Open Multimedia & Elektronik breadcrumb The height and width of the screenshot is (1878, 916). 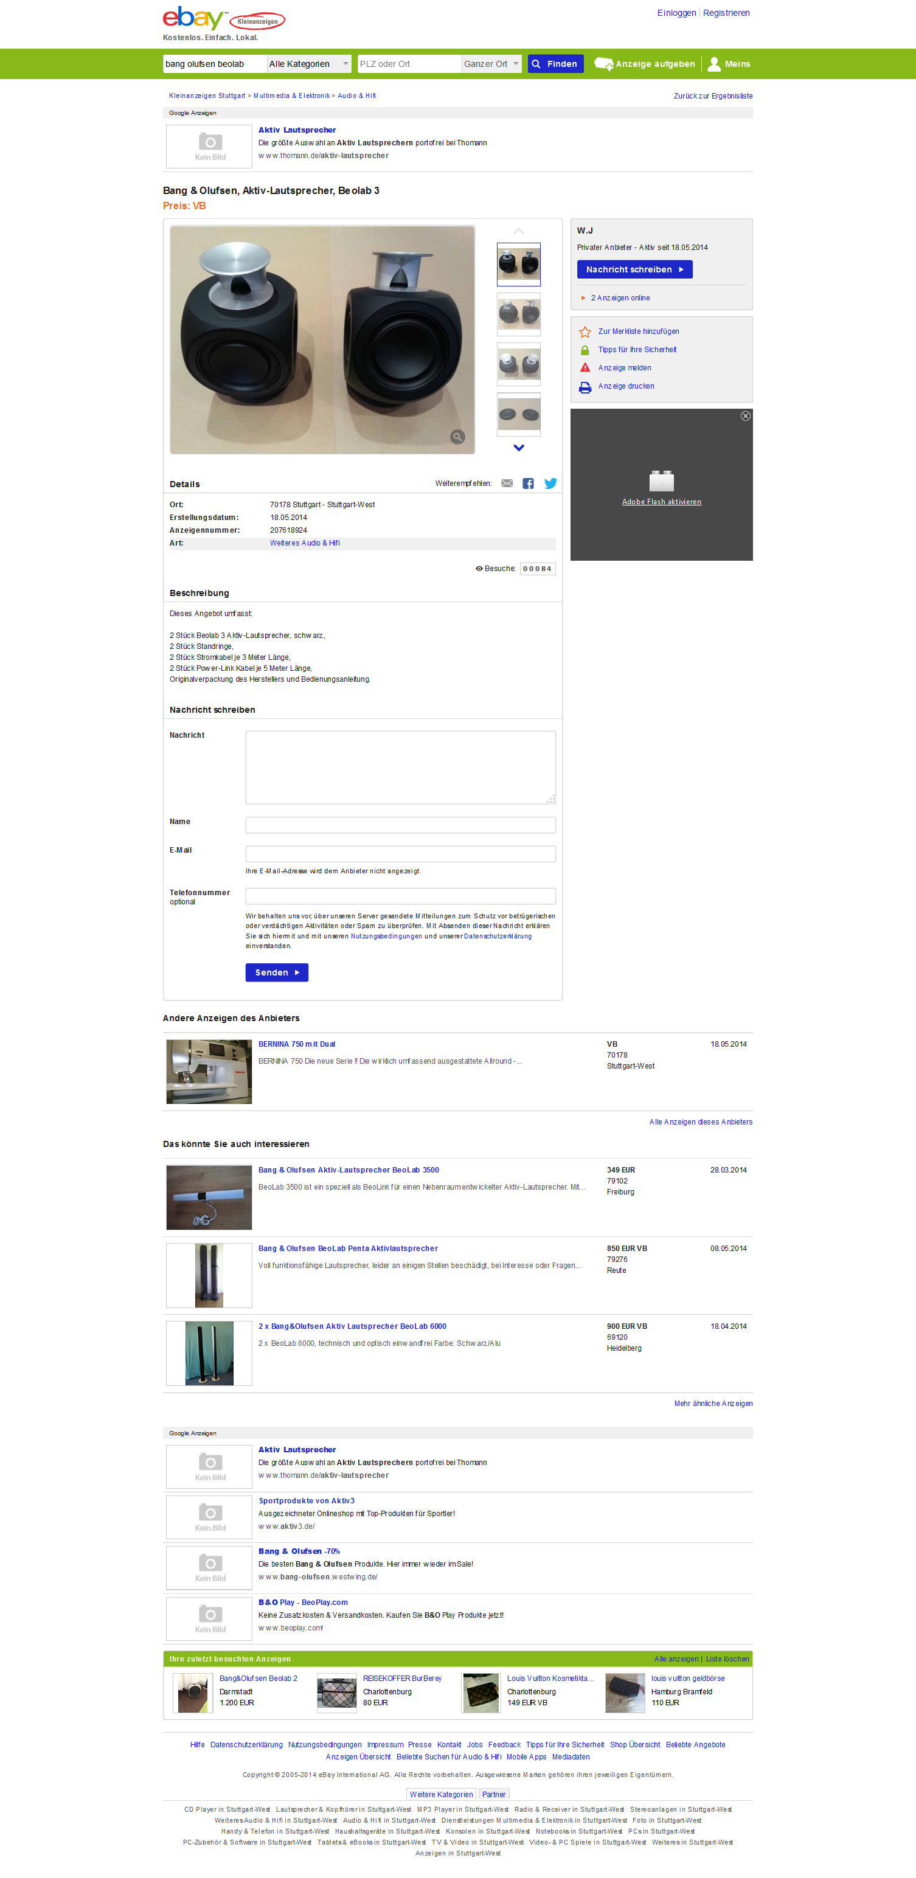pyautogui.click(x=292, y=95)
